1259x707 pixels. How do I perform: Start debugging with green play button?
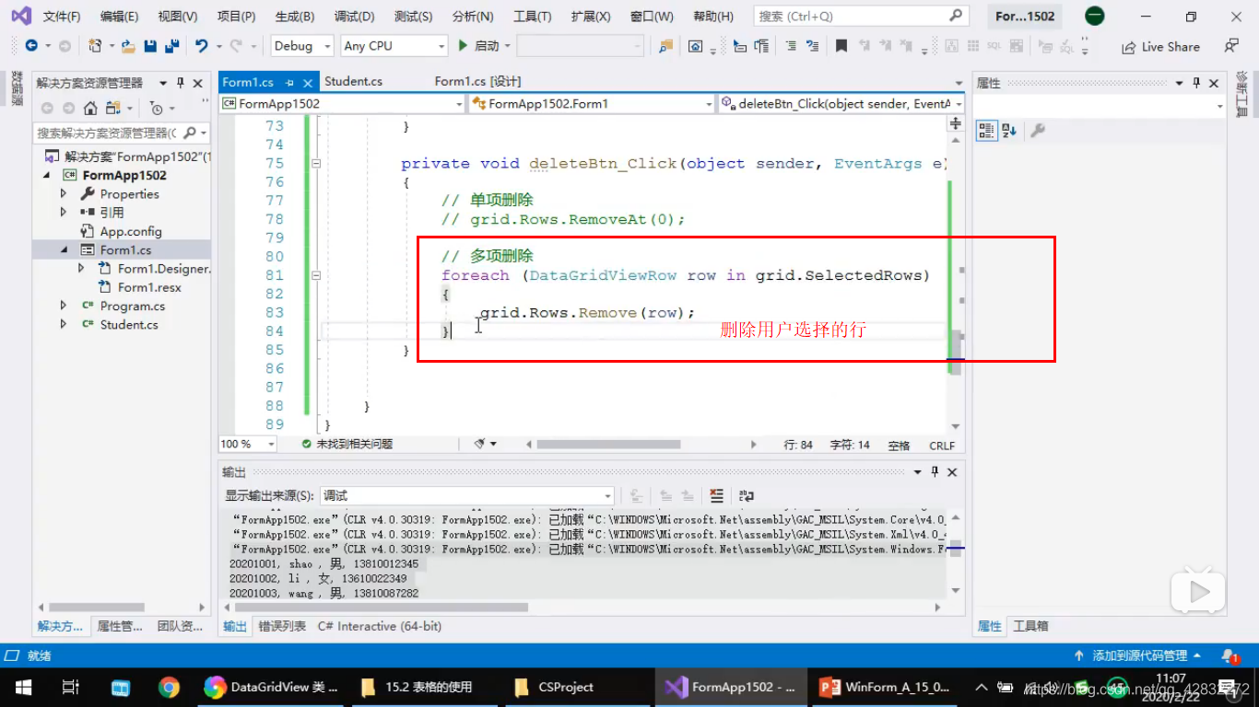tap(464, 46)
